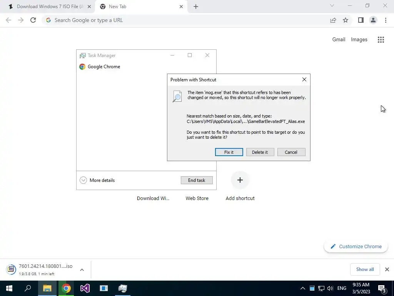The width and height of the screenshot is (394, 296).
Task: Click the Task Manager taskbar icon
Action: coord(123,288)
